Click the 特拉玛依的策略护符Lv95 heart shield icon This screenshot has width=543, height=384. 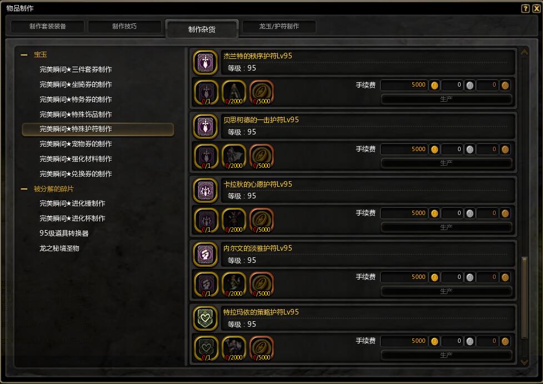[x=205, y=318]
